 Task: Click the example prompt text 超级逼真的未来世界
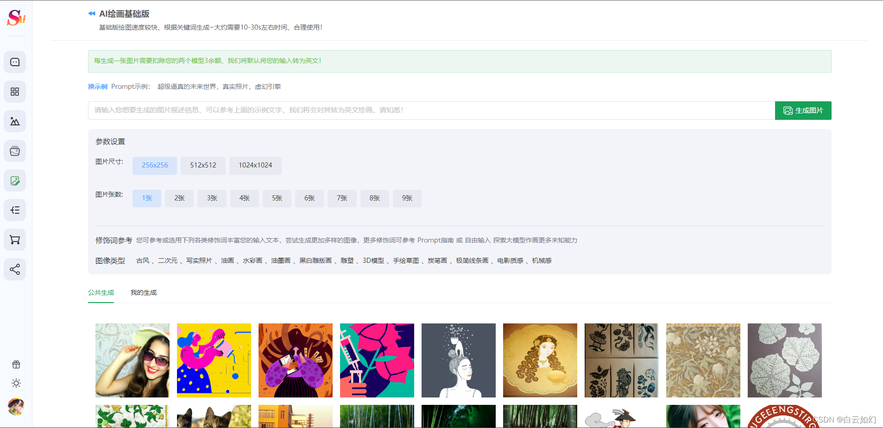[187, 87]
